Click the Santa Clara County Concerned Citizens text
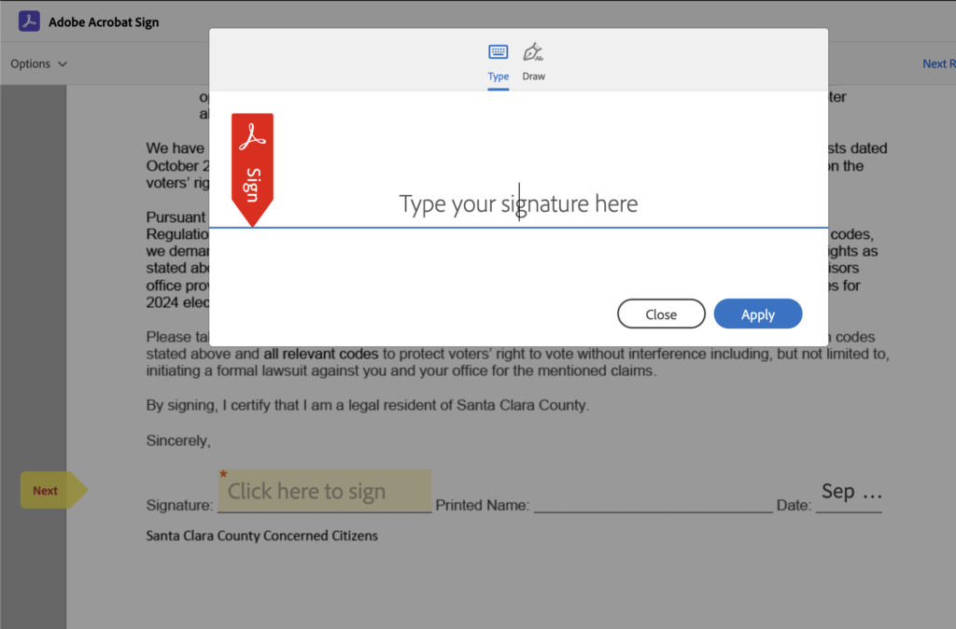The width and height of the screenshot is (956, 629). 261,536
